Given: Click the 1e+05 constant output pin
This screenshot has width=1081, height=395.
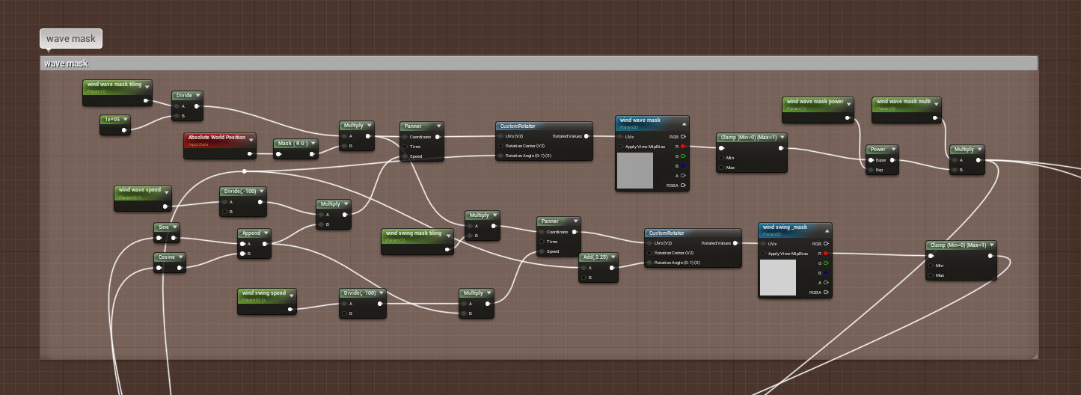Looking at the screenshot, I should pos(124,130).
